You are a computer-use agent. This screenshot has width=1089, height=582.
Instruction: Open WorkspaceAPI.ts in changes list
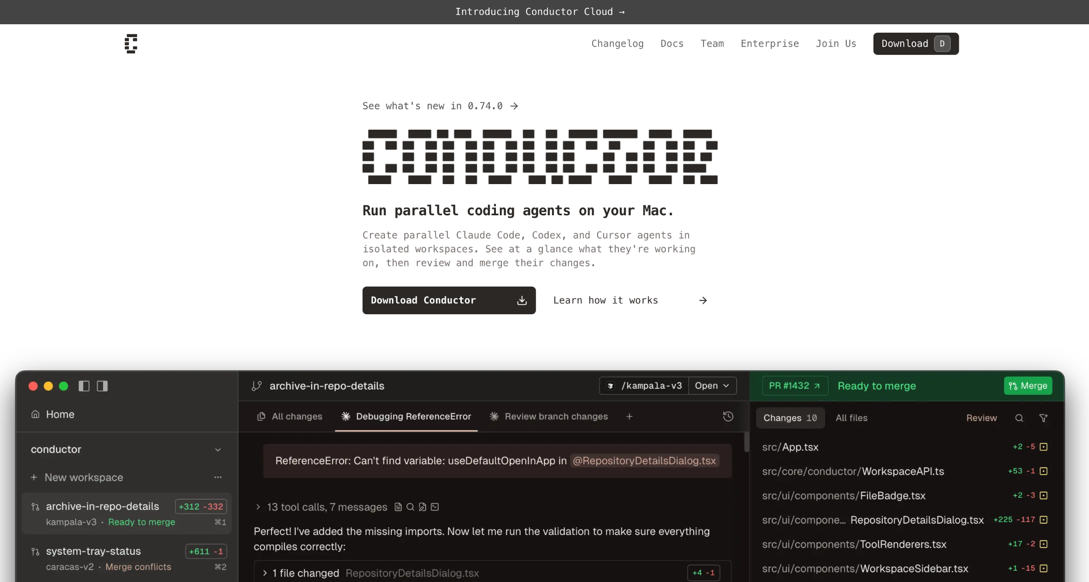pos(853,471)
